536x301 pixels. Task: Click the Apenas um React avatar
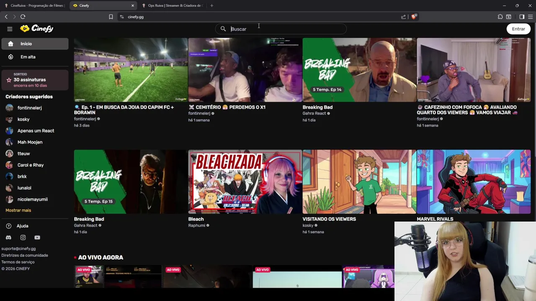coord(9,130)
